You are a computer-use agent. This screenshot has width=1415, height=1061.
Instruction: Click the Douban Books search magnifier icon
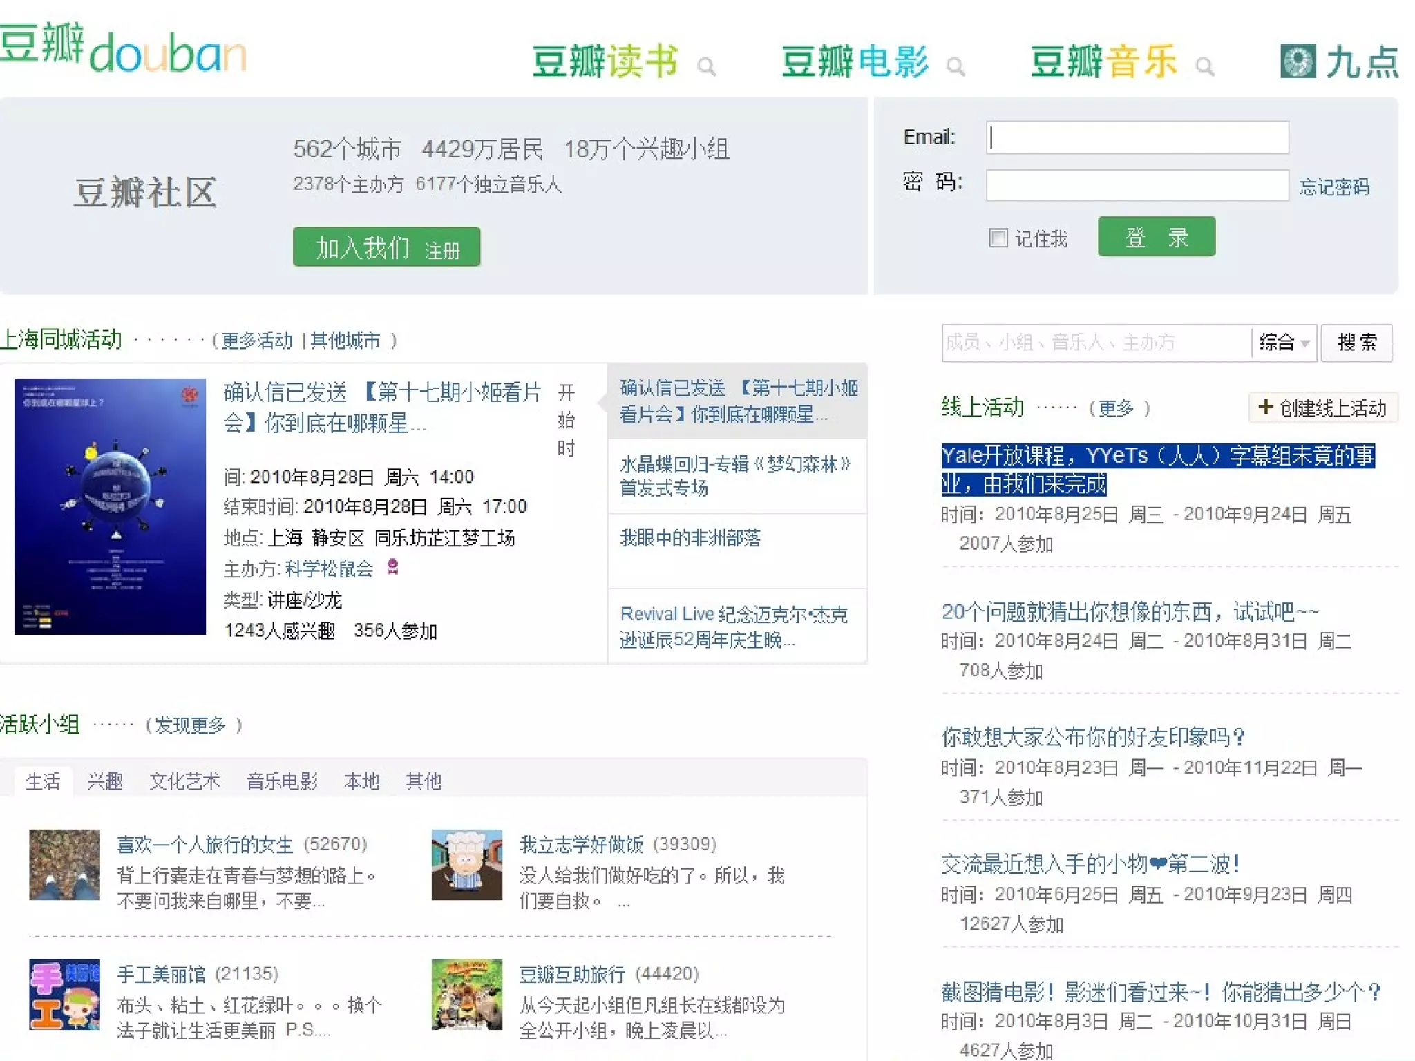tap(706, 67)
